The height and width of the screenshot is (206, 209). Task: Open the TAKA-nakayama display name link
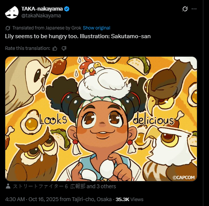[42, 9]
